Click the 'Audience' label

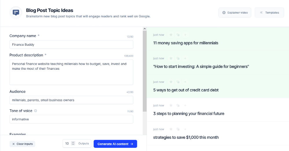coord(18,92)
